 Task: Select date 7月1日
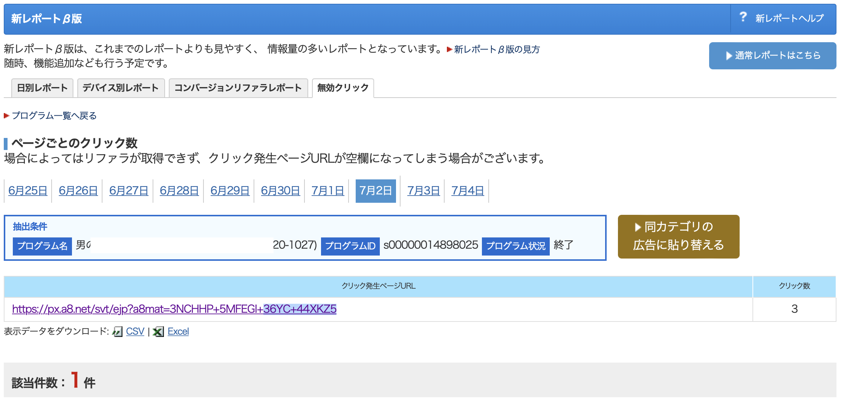(328, 191)
